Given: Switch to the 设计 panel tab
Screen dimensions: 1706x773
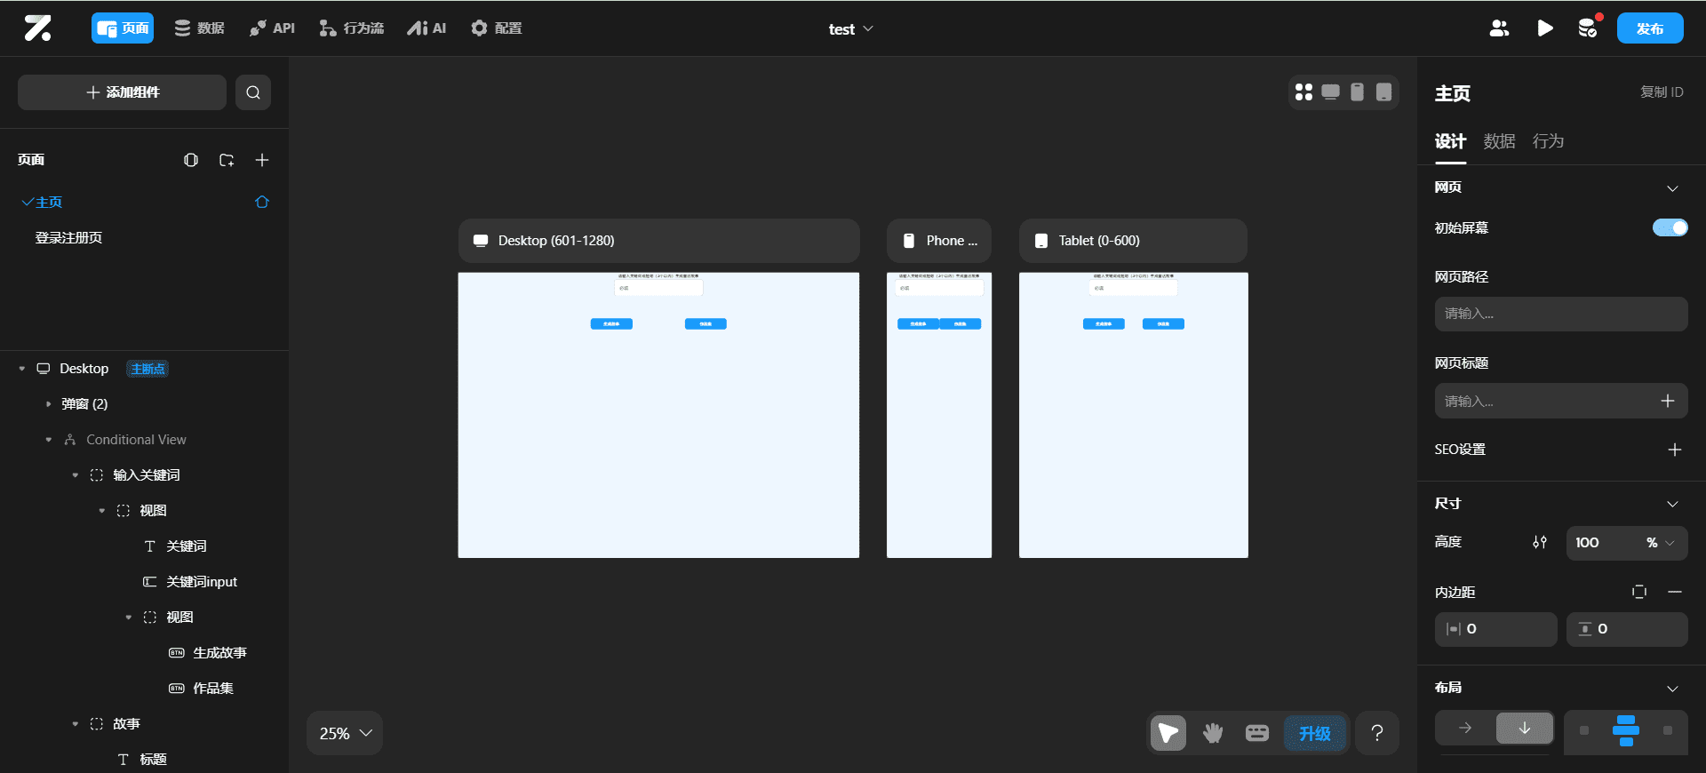Looking at the screenshot, I should 1450,141.
